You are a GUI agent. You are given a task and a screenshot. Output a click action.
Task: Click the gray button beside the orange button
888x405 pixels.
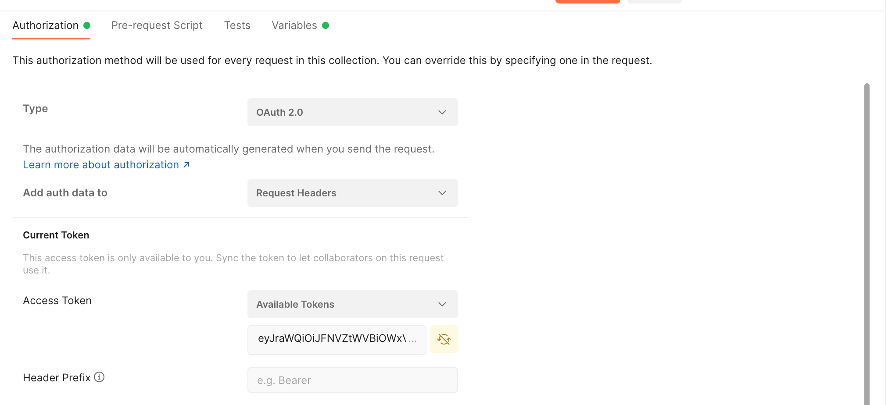point(654,2)
